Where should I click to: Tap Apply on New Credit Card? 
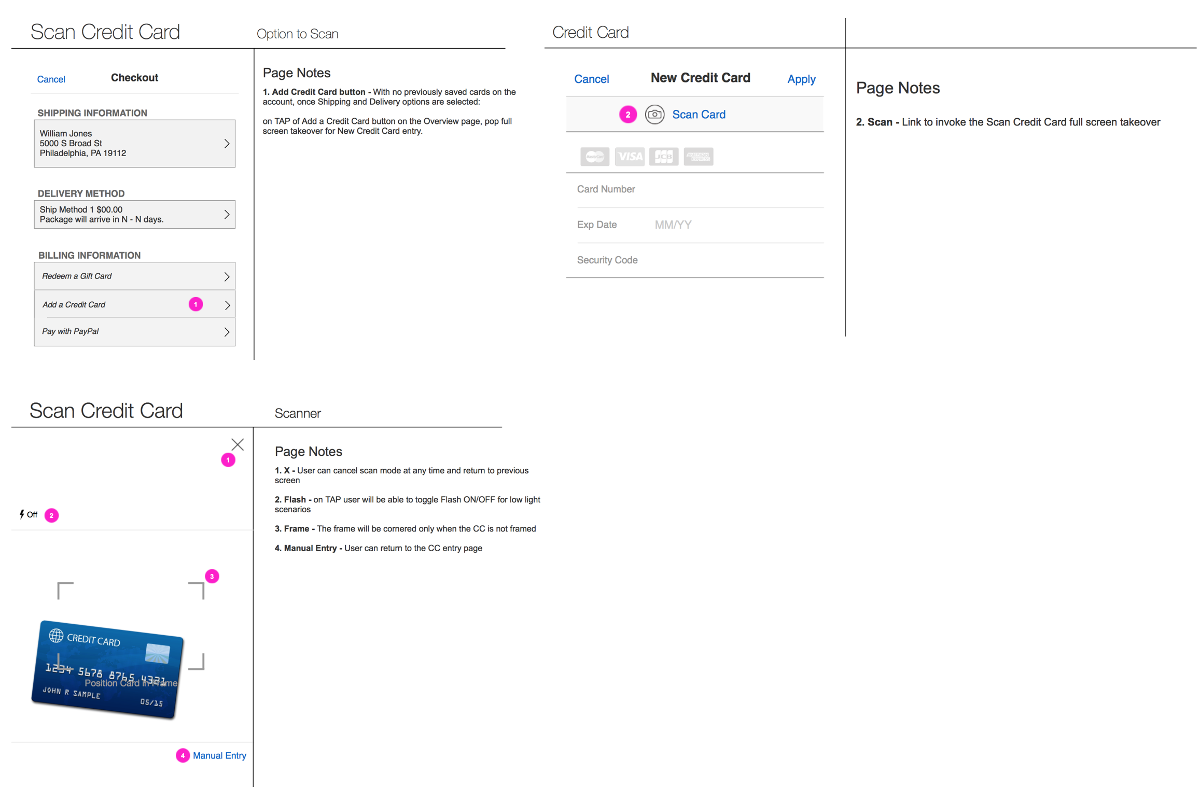coord(801,79)
